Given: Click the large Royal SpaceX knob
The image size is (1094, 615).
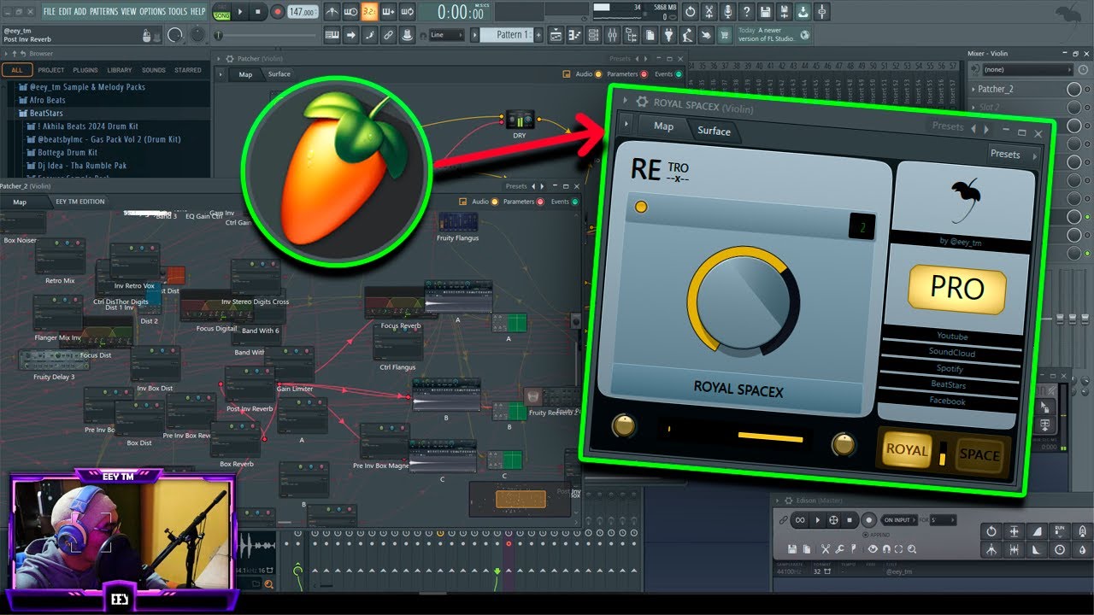Looking at the screenshot, I should (743, 301).
